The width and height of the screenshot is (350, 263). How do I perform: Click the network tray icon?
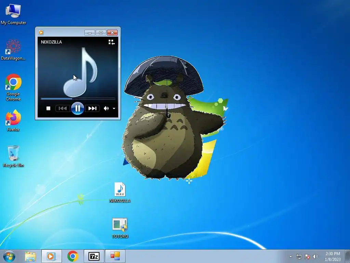299,256
